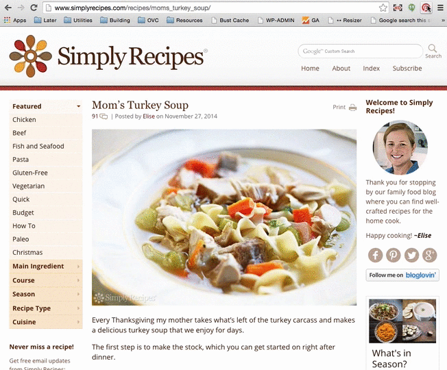Click the Follow me on bloglovin button
The height and width of the screenshot is (370, 447).
pos(402,275)
